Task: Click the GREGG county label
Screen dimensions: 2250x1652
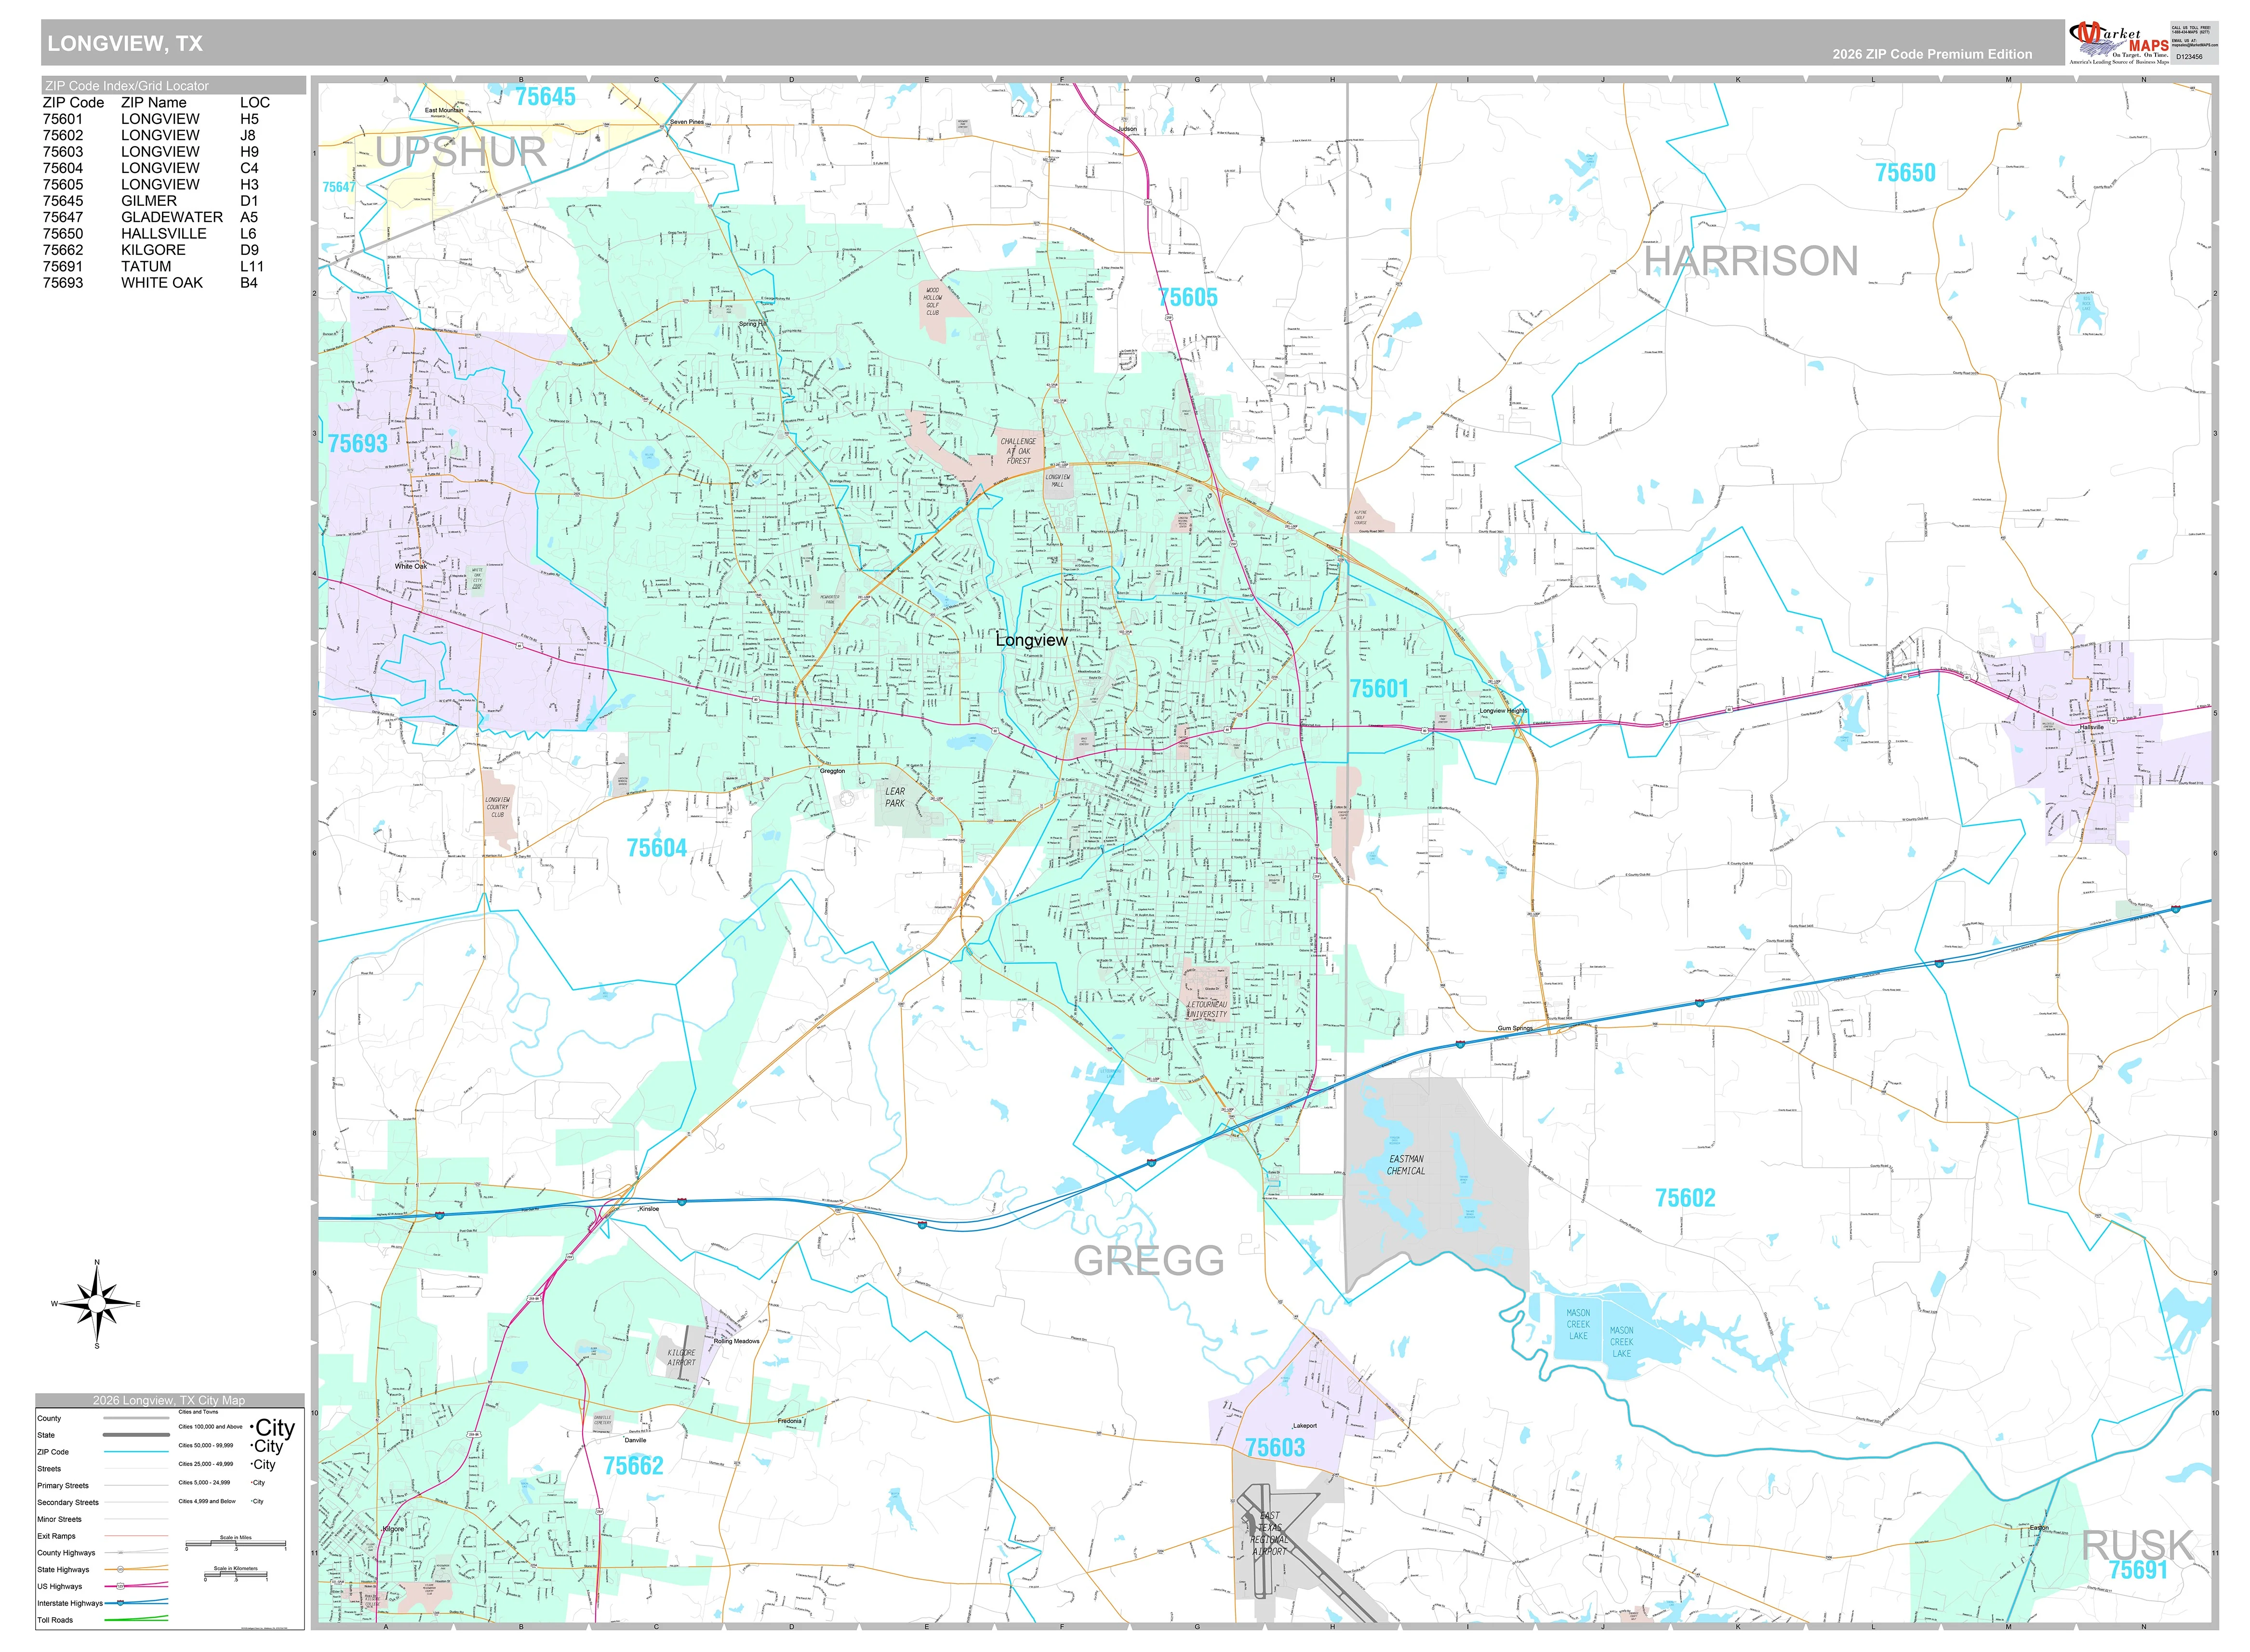Action: click(1148, 1261)
